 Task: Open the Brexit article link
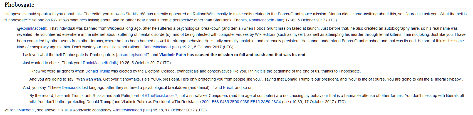228,87
